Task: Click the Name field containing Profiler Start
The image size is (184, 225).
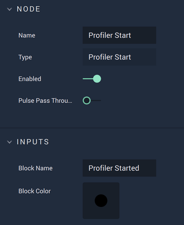Action: [x=119, y=35]
